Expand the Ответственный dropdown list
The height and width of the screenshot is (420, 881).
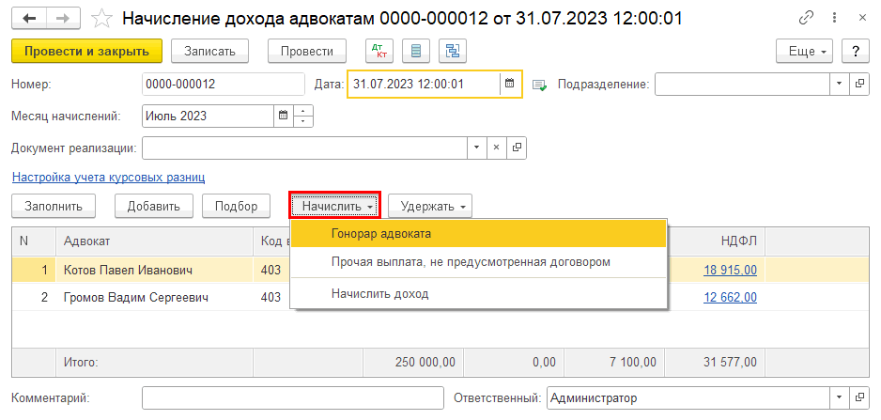(x=839, y=398)
